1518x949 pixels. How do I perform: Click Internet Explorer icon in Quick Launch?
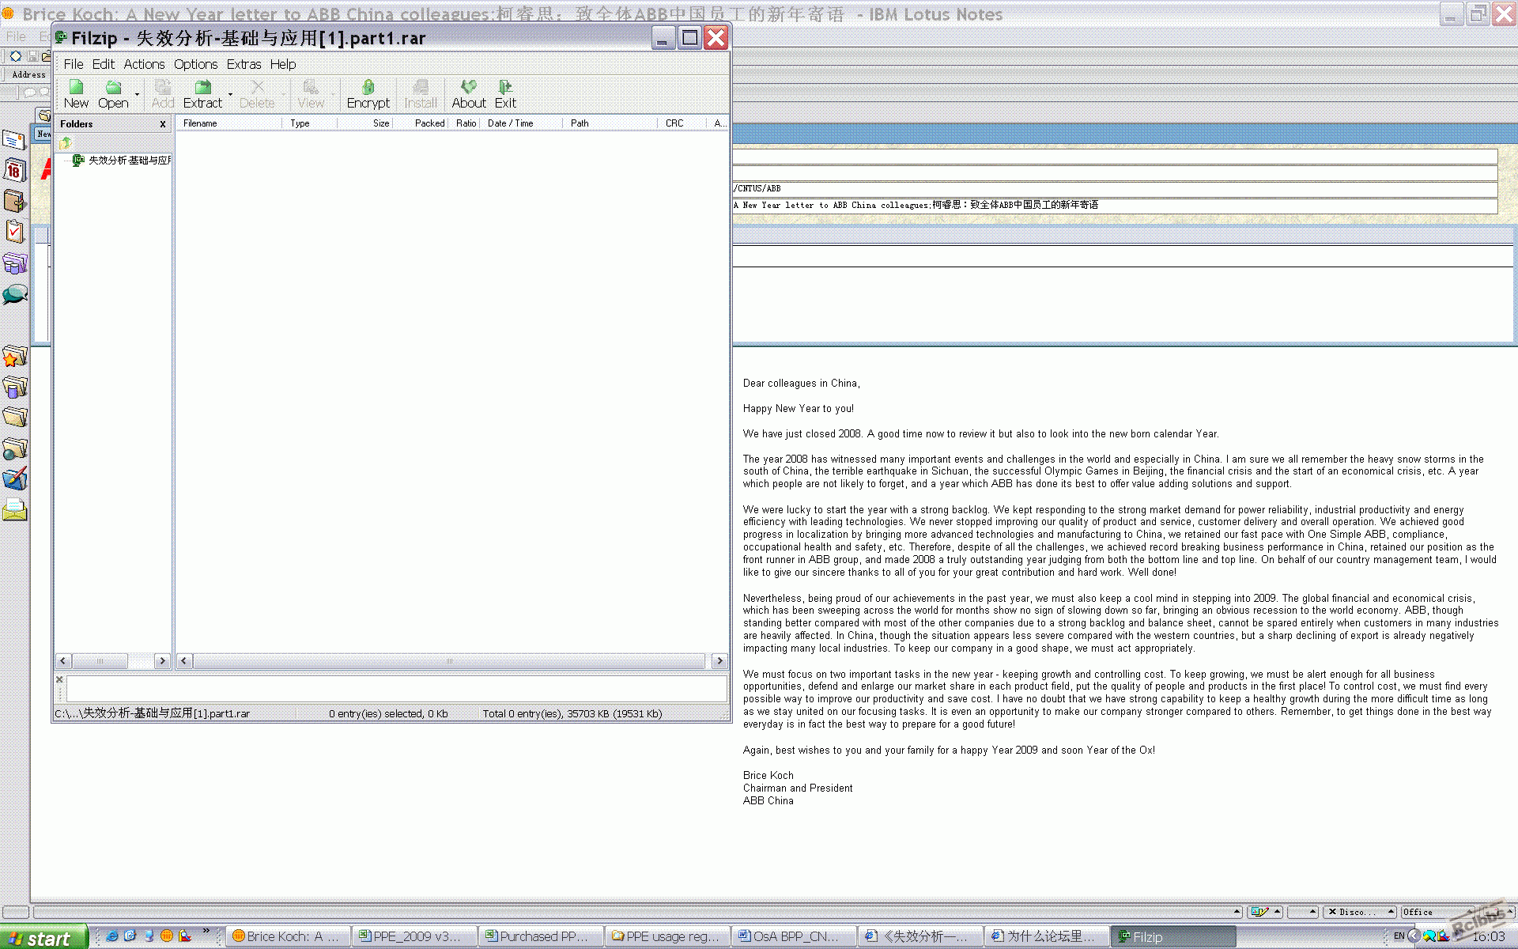[x=112, y=936]
